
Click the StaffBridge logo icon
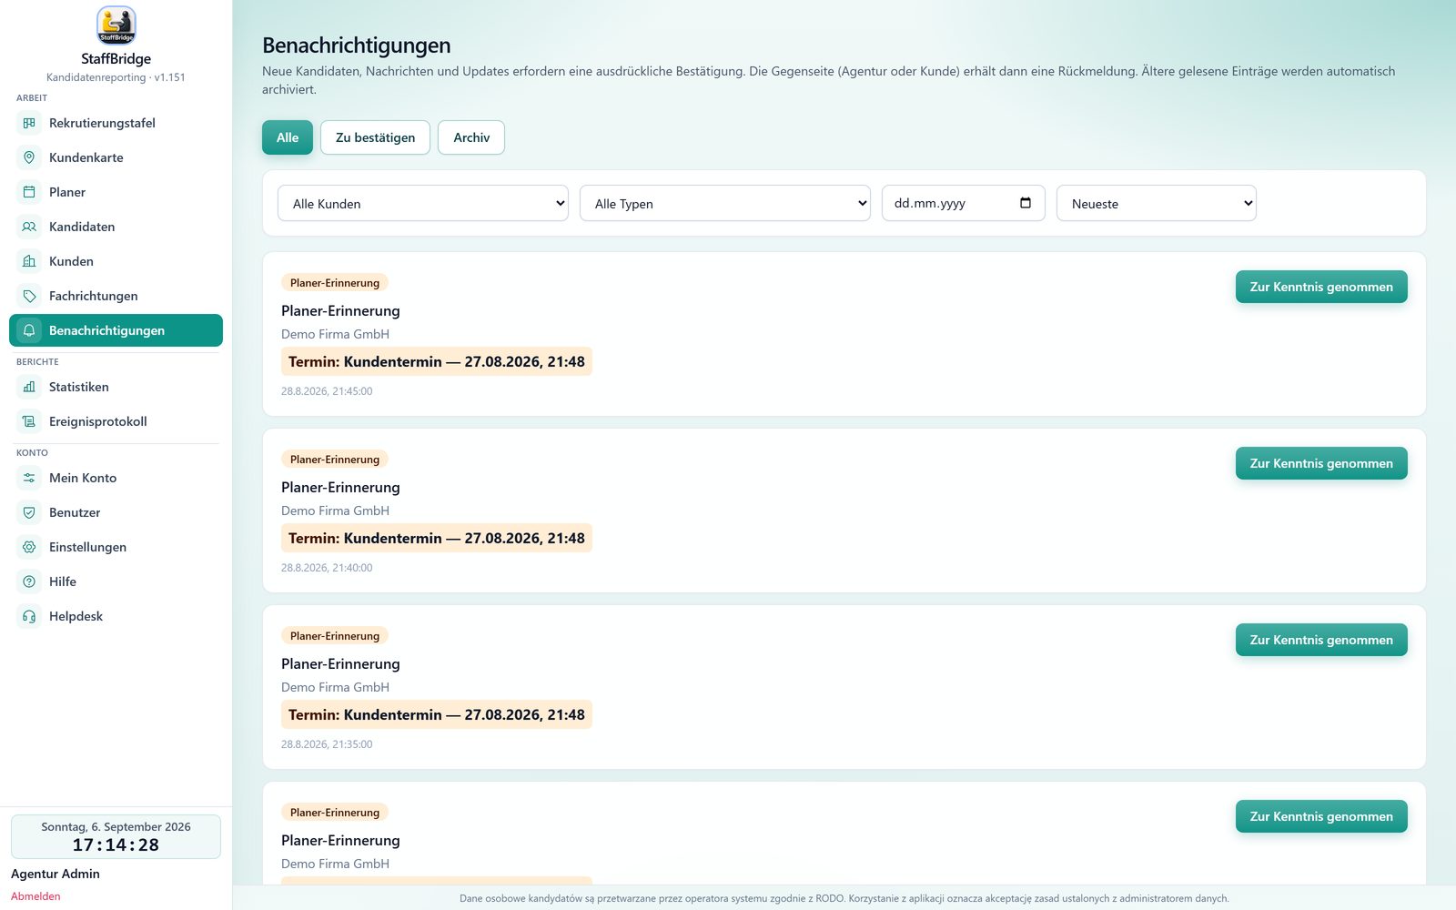[x=116, y=25]
